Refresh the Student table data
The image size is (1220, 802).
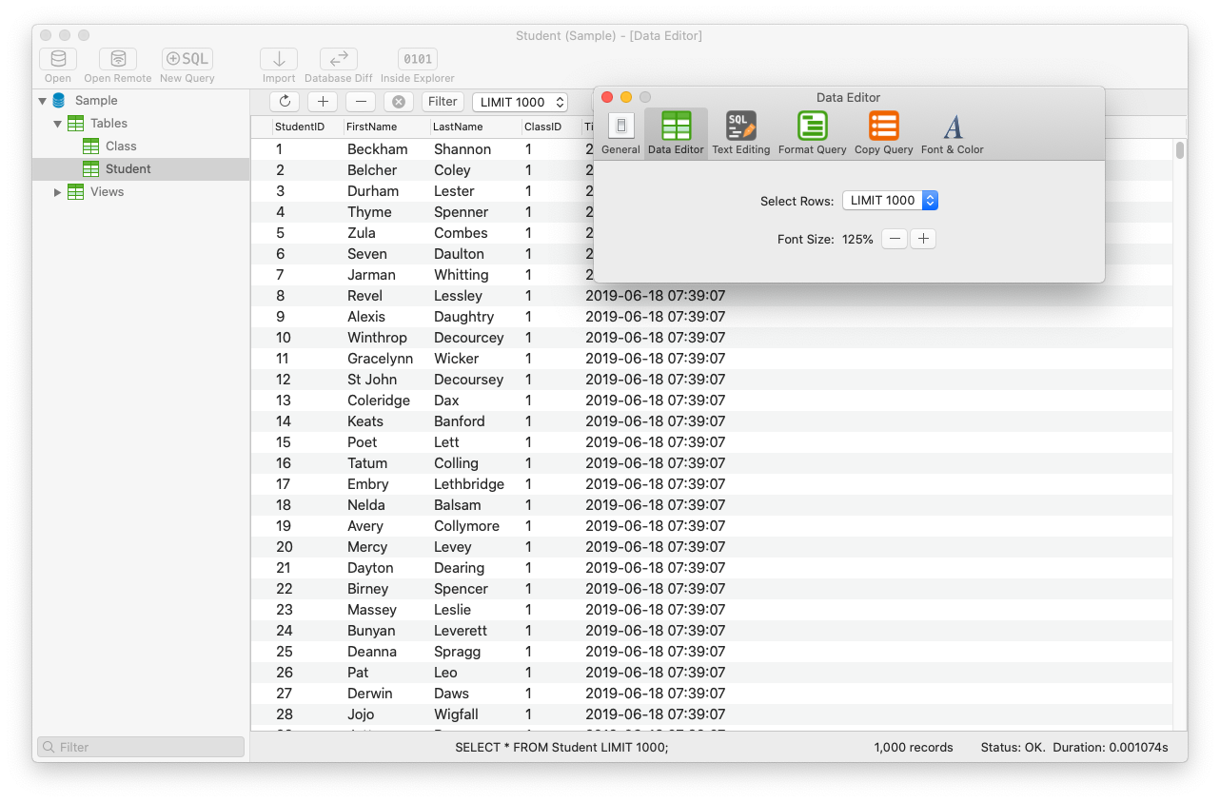[284, 101]
